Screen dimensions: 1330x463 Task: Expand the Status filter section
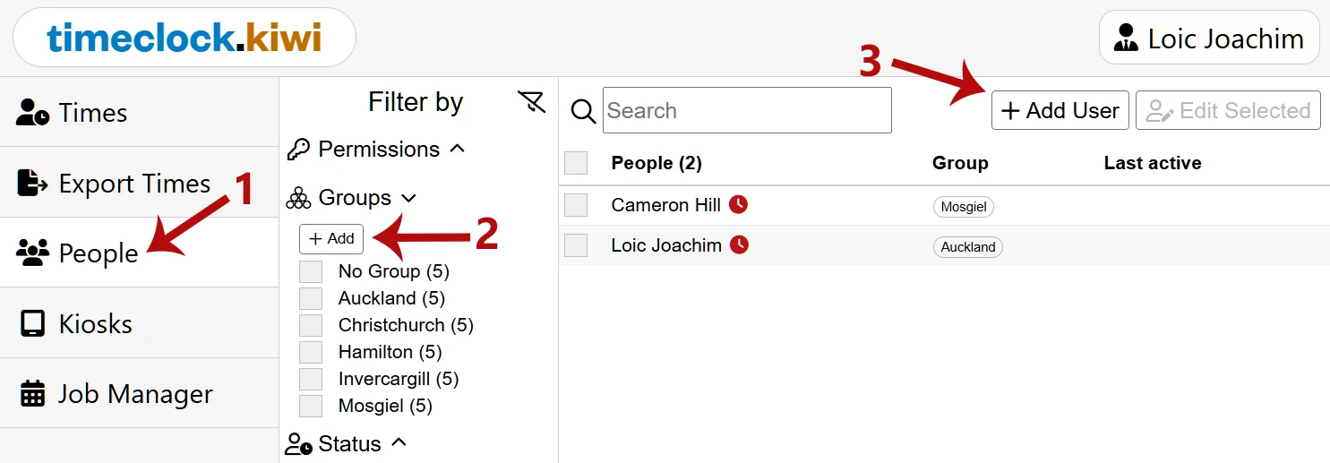click(347, 443)
